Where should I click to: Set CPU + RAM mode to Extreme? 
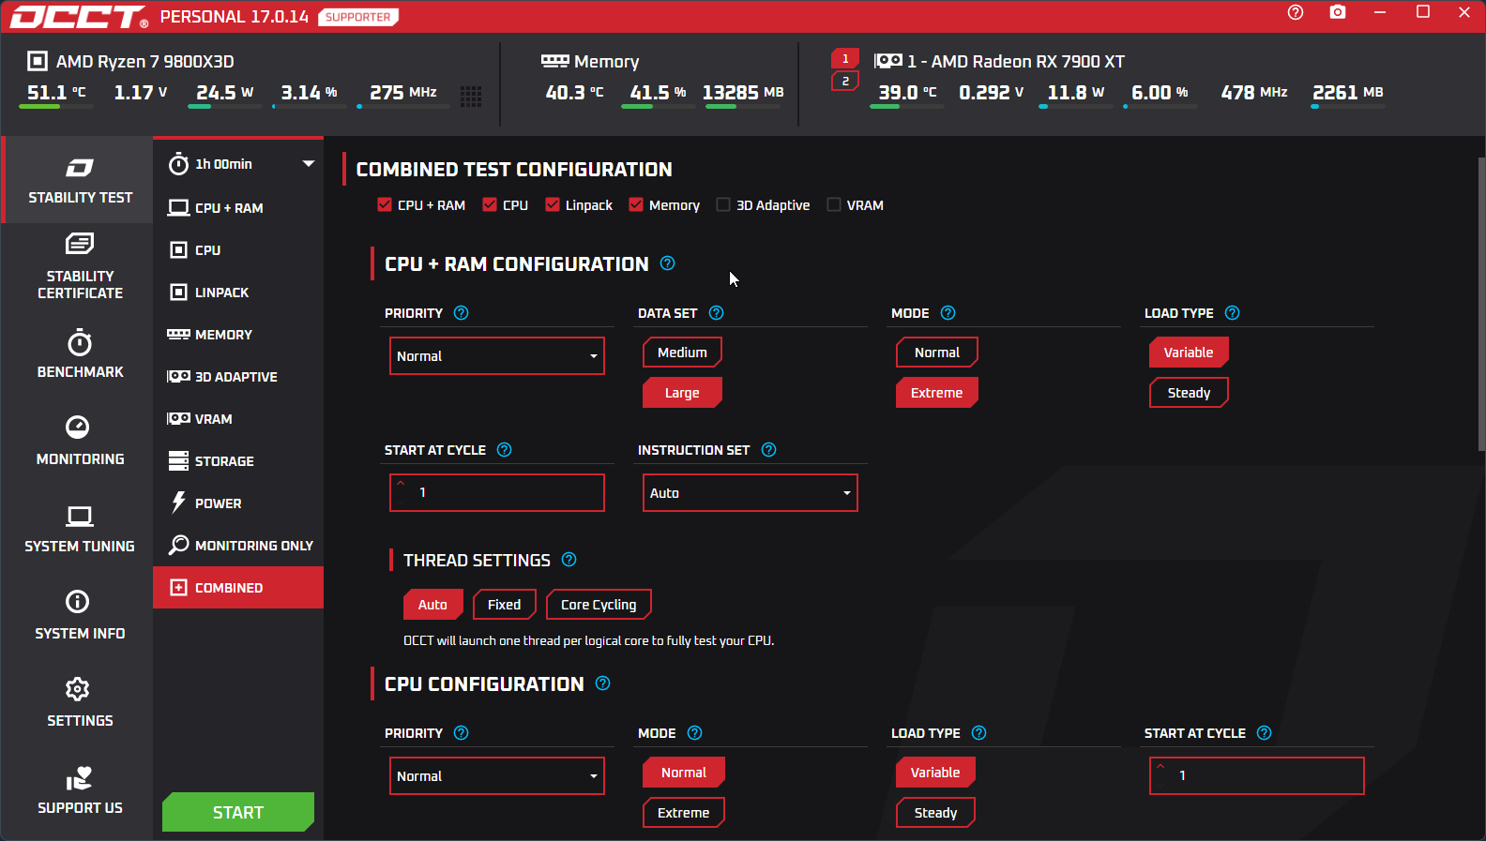937,393
